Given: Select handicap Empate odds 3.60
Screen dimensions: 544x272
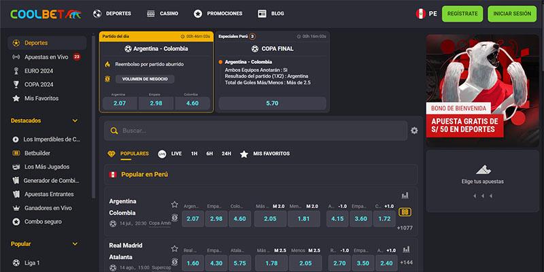Looking at the screenshot, I should pos(361,218).
